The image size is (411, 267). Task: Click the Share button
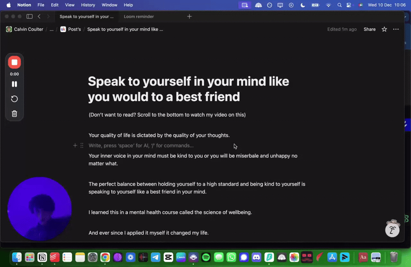tap(369, 29)
